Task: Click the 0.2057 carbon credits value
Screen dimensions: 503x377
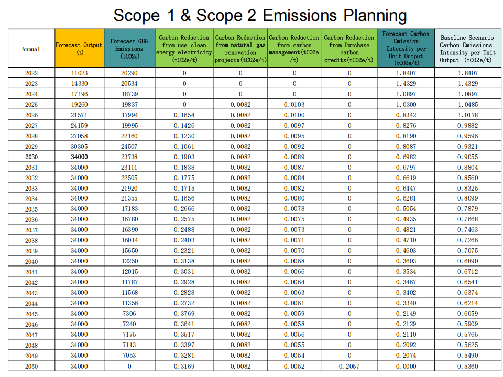Action: click(349, 366)
